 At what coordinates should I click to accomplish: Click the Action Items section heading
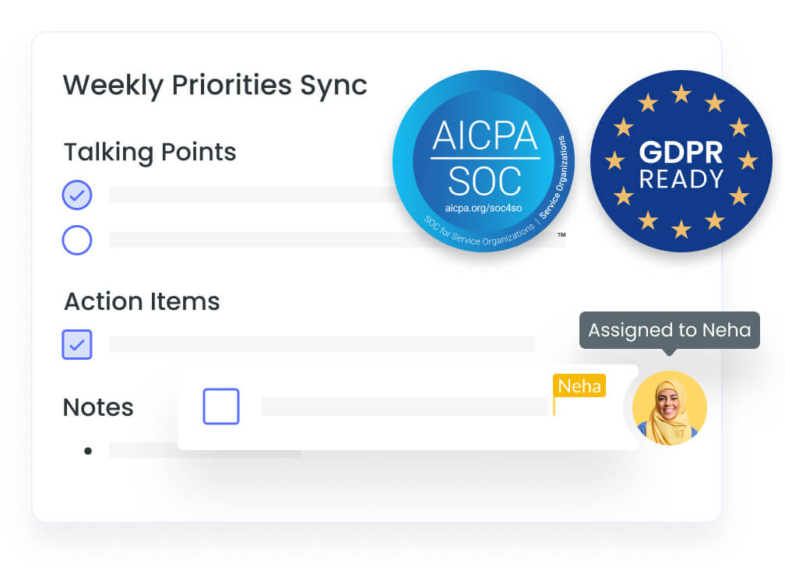tap(142, 301)
